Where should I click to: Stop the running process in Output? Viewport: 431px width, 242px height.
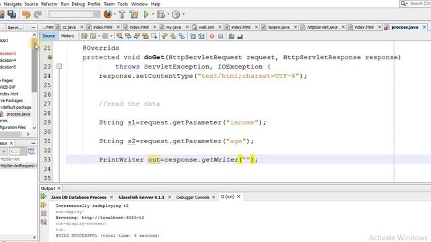coord(43,213)
